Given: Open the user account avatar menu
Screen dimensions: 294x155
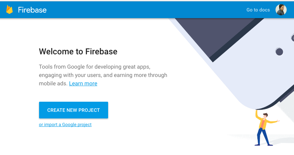Looking at the screenshot, I should 281,10.
